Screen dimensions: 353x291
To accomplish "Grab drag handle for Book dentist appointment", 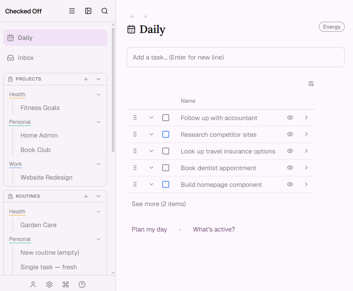I will click(135, 168).
